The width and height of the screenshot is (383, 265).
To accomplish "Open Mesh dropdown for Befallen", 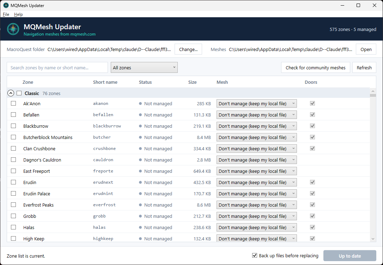I will click(x=257, y=115).
